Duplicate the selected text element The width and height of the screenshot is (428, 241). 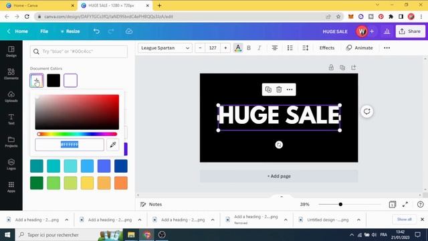click(268, 90)
